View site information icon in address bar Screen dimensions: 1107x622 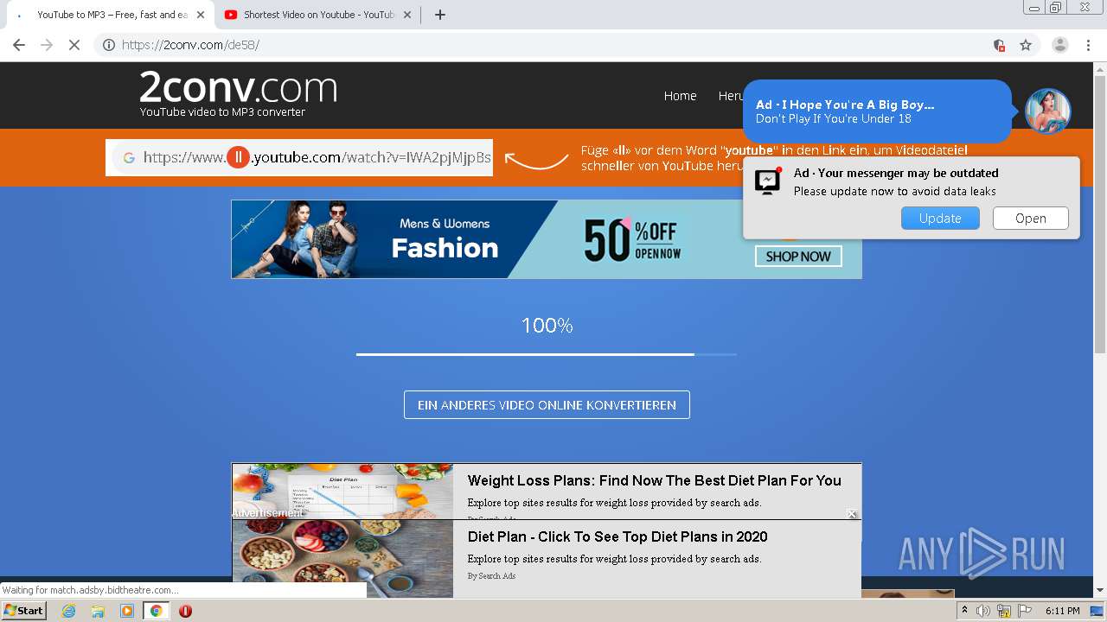point(109,45)
